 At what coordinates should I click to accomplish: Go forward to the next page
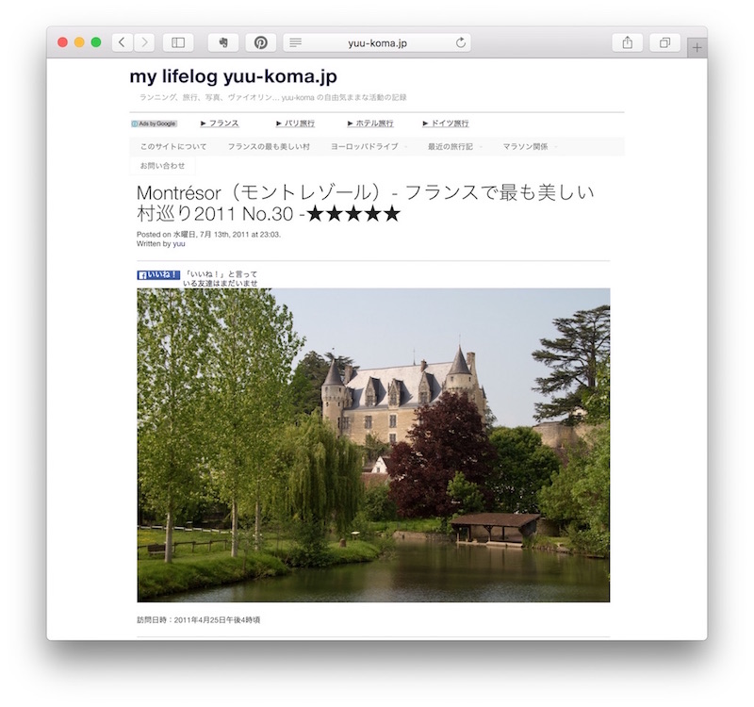pos(144,42)
